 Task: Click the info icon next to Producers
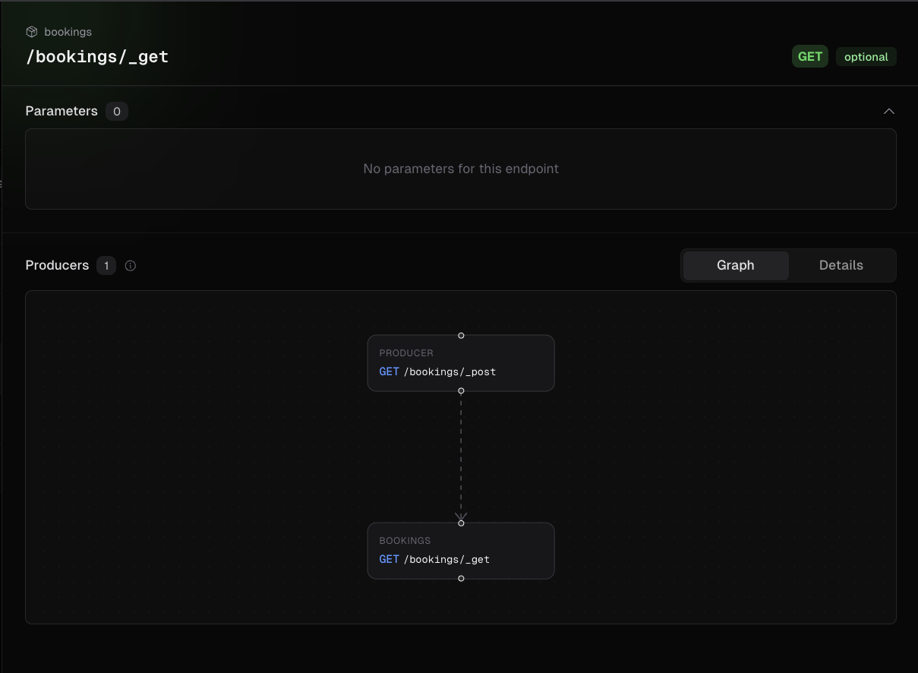click(131, 266)
